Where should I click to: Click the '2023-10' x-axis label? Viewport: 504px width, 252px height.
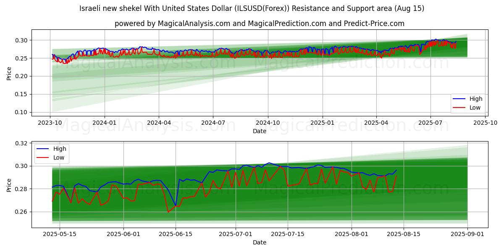tap(50, 123)
